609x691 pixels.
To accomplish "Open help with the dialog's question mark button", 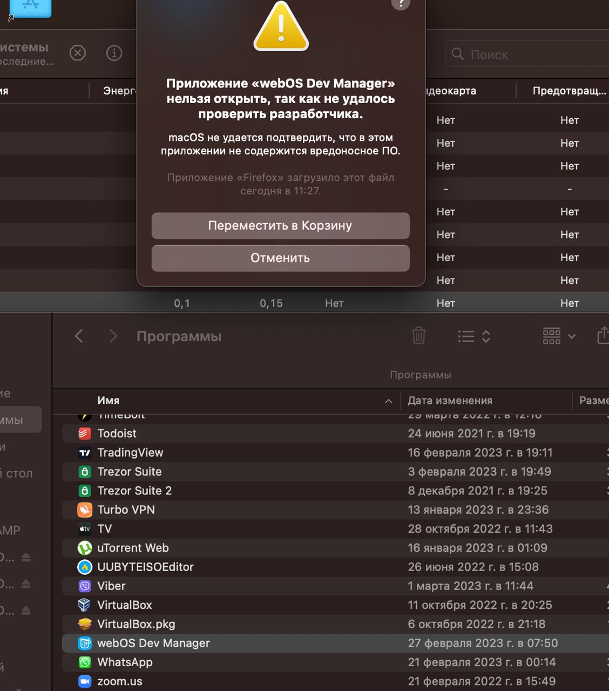I will tap(401, 3).
